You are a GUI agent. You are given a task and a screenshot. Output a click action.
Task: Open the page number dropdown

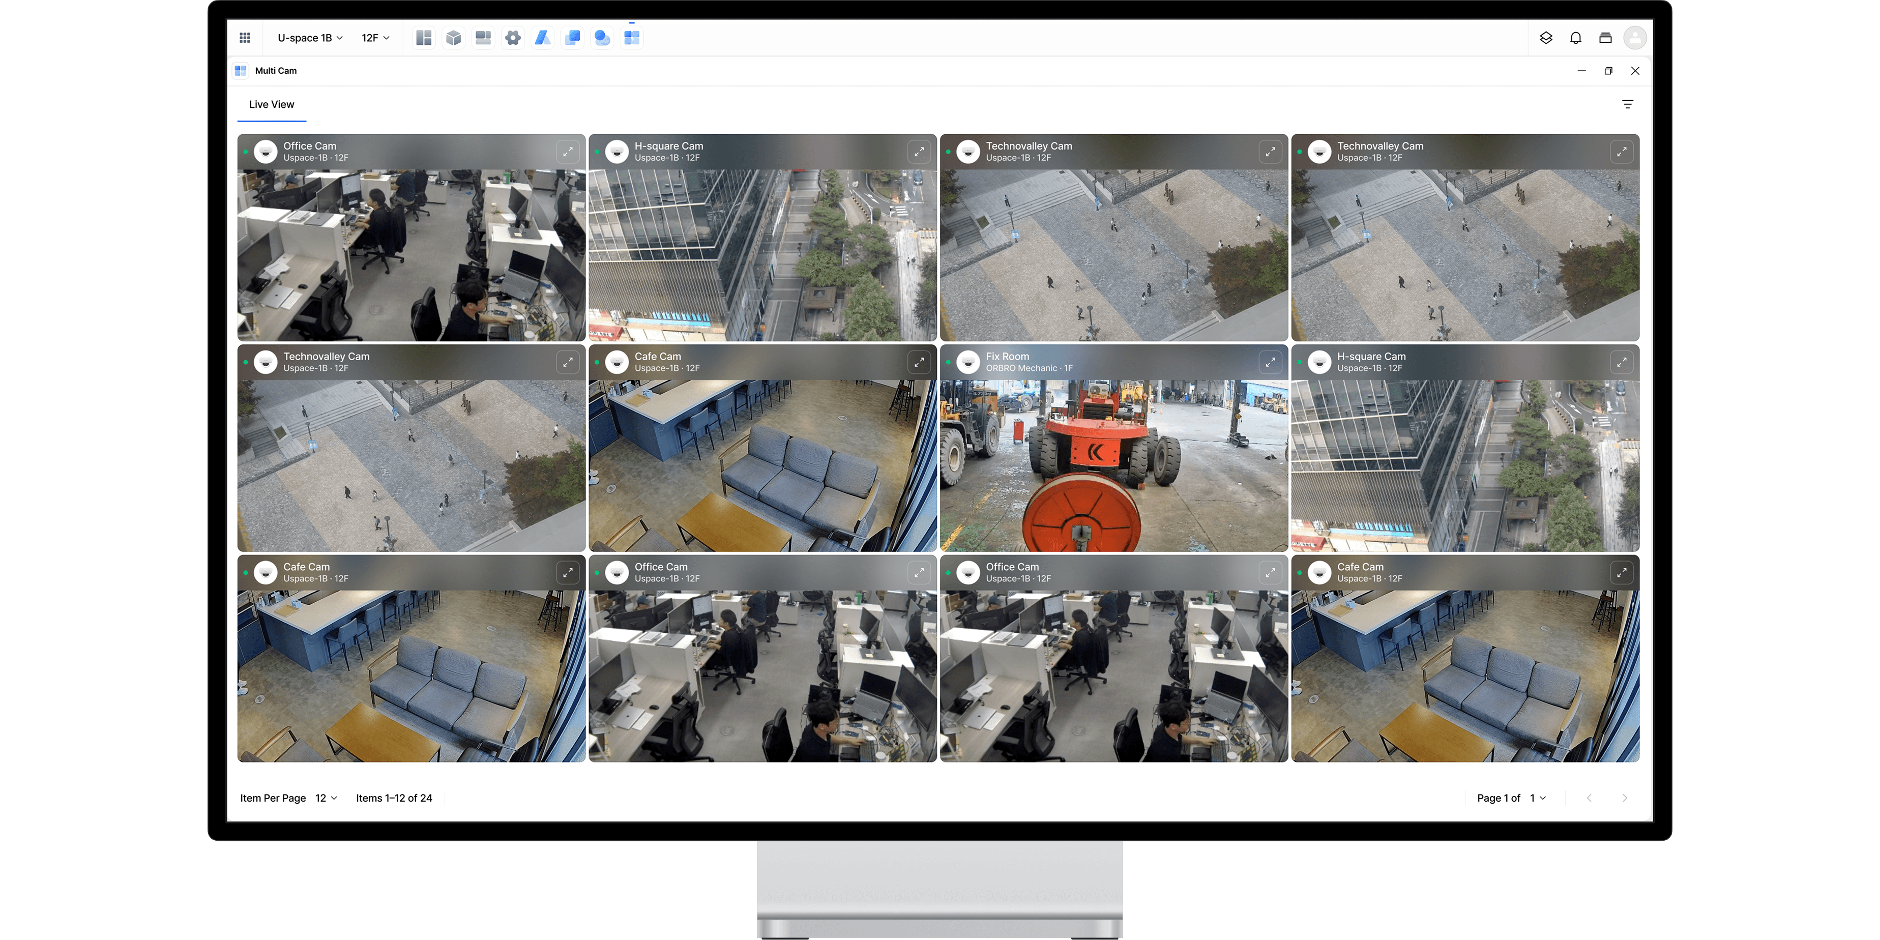pos(1538,798)
